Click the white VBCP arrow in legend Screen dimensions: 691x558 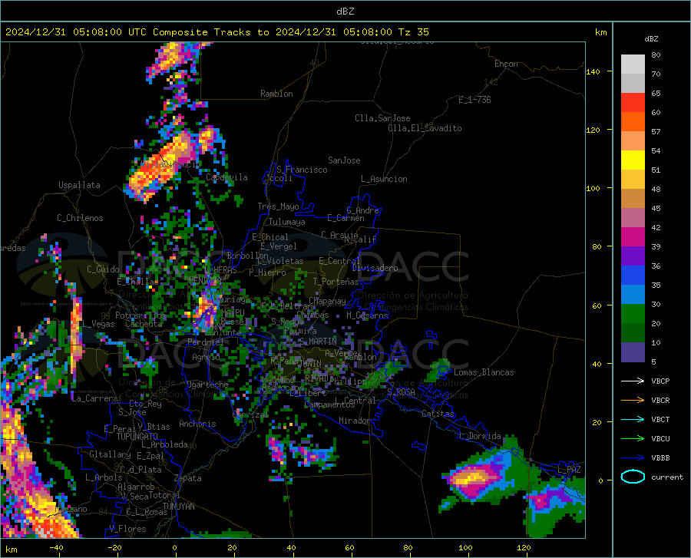click(633, 381)
